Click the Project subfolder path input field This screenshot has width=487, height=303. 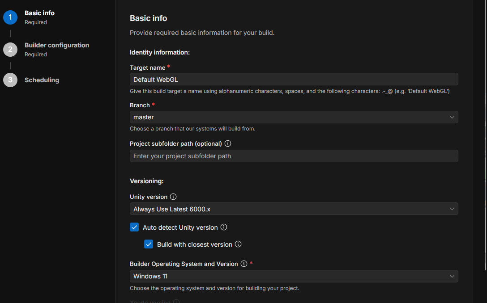pos(294,156)
